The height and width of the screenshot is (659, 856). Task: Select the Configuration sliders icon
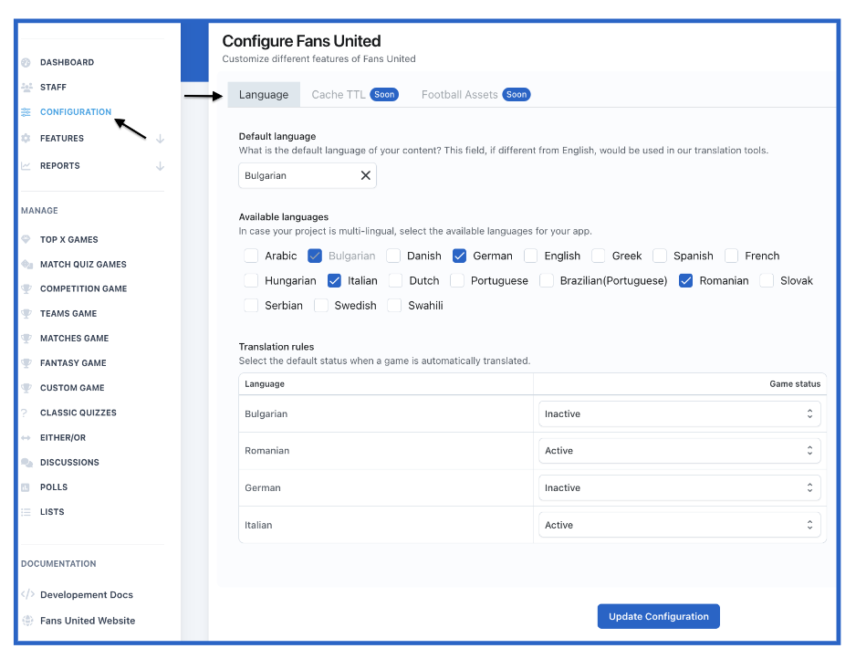tap(26, 112)
